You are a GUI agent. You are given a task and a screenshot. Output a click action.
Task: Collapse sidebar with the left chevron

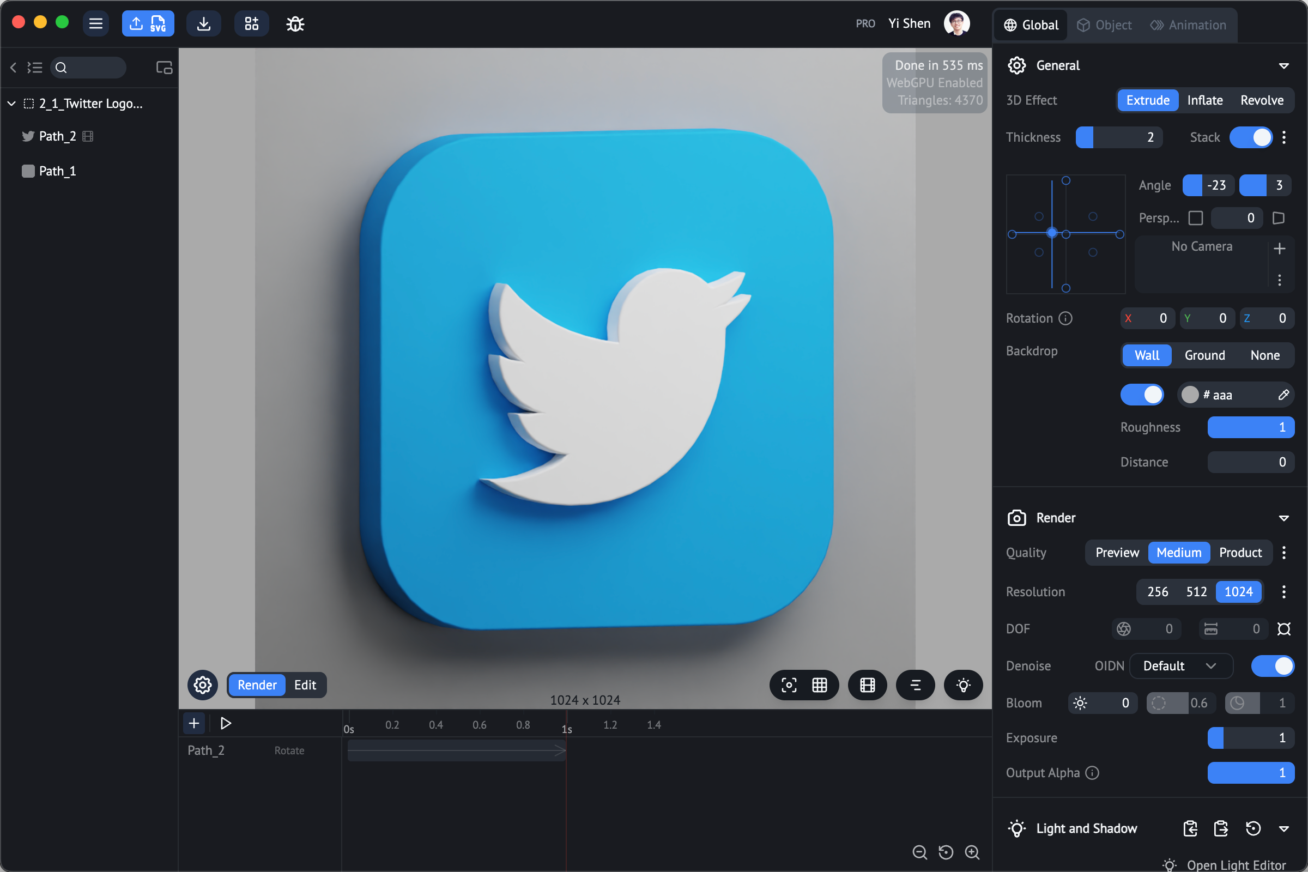(13, 68)
